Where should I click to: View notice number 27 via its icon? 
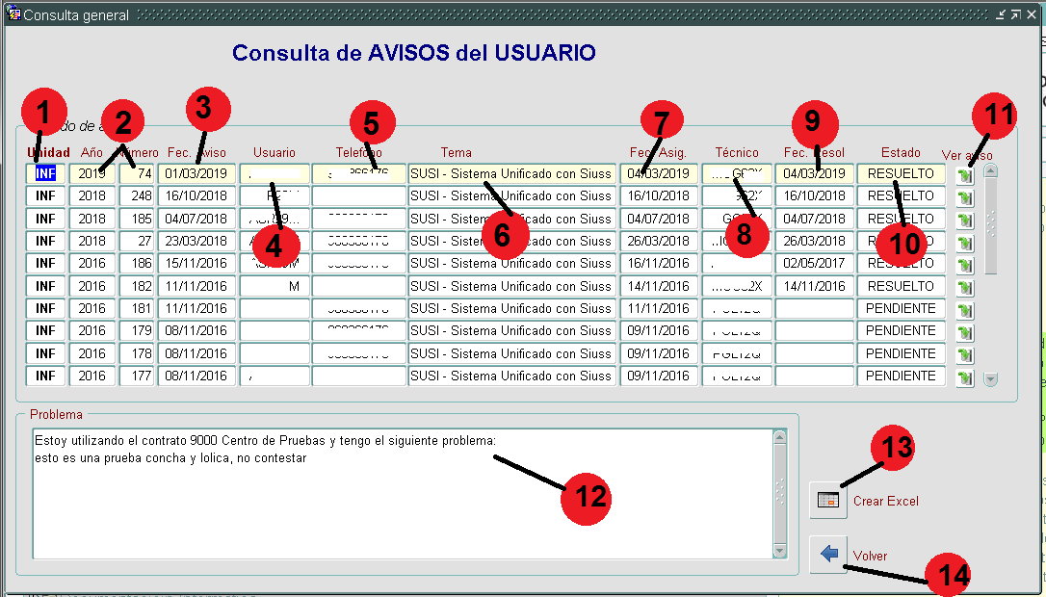coord(965,243)
